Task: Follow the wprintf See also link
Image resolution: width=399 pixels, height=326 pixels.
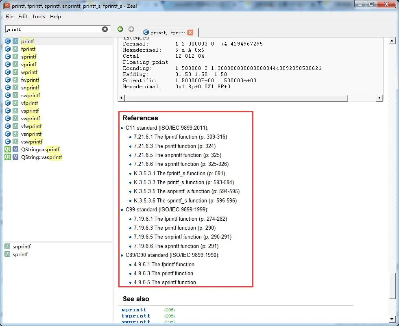Action: (x=134, y=310)
